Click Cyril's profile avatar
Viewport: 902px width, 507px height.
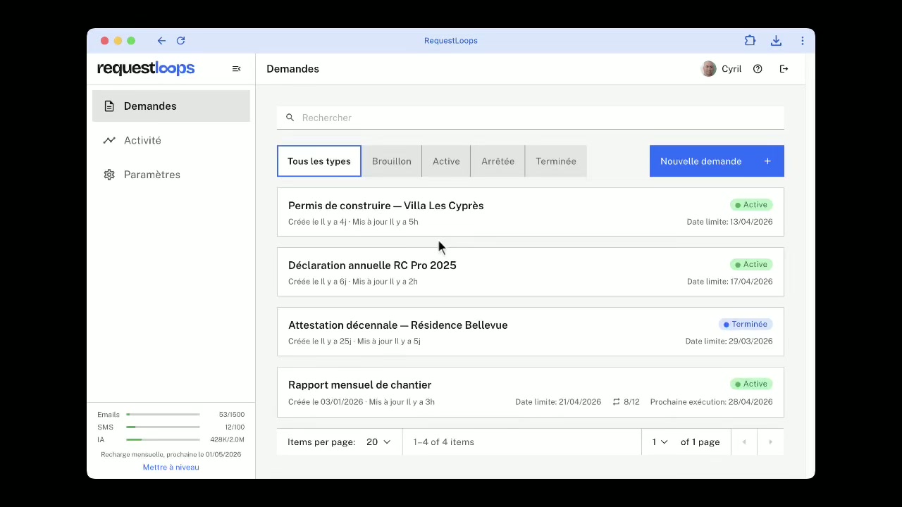click(x=709, y=69)
